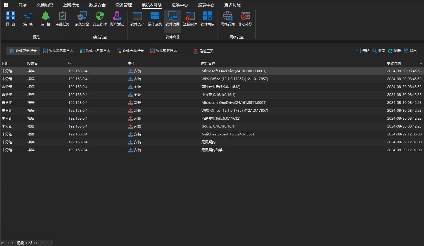Select the 操作系统 icon
Viewport: 424px width, 246px height.
coord(155,18)
